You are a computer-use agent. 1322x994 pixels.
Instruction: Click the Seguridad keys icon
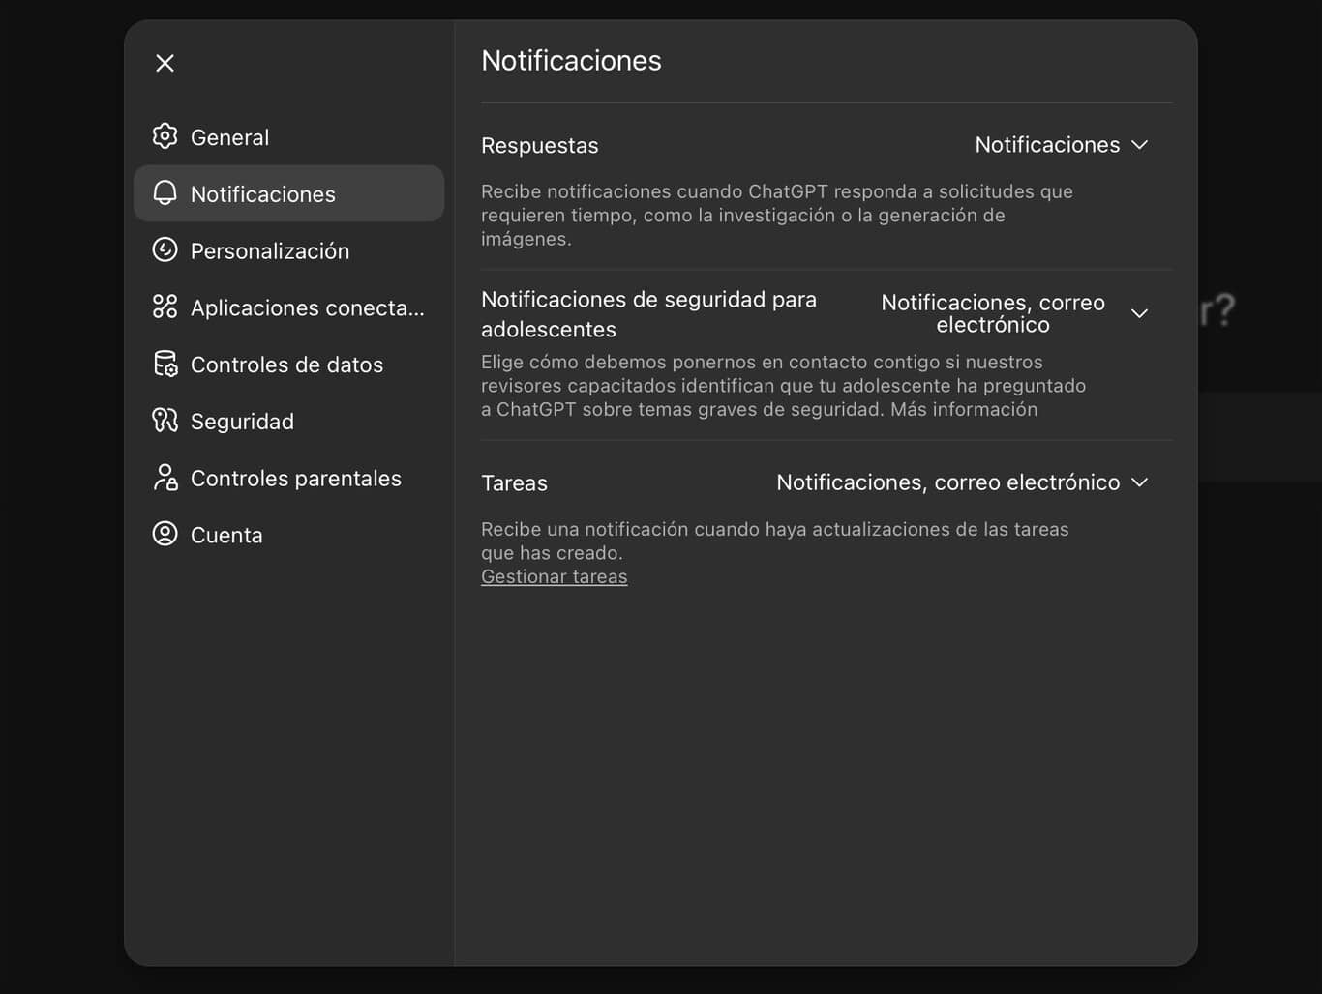click(x=165, y=421)
